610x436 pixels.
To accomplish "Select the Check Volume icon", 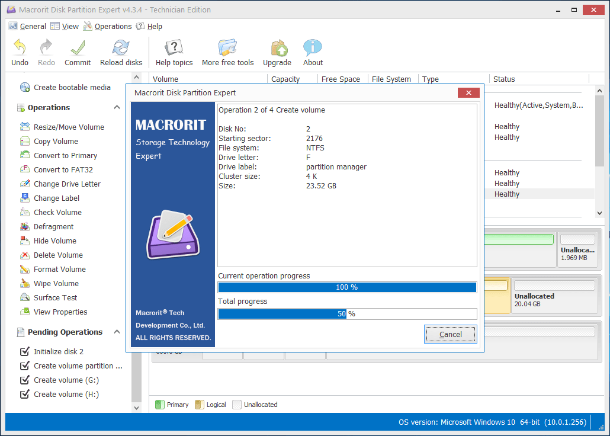I will [x=25, y=212].
